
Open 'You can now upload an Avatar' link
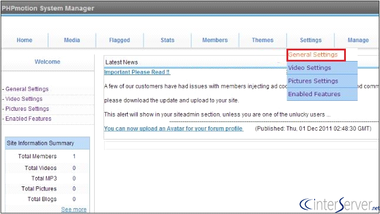[174, 128]
